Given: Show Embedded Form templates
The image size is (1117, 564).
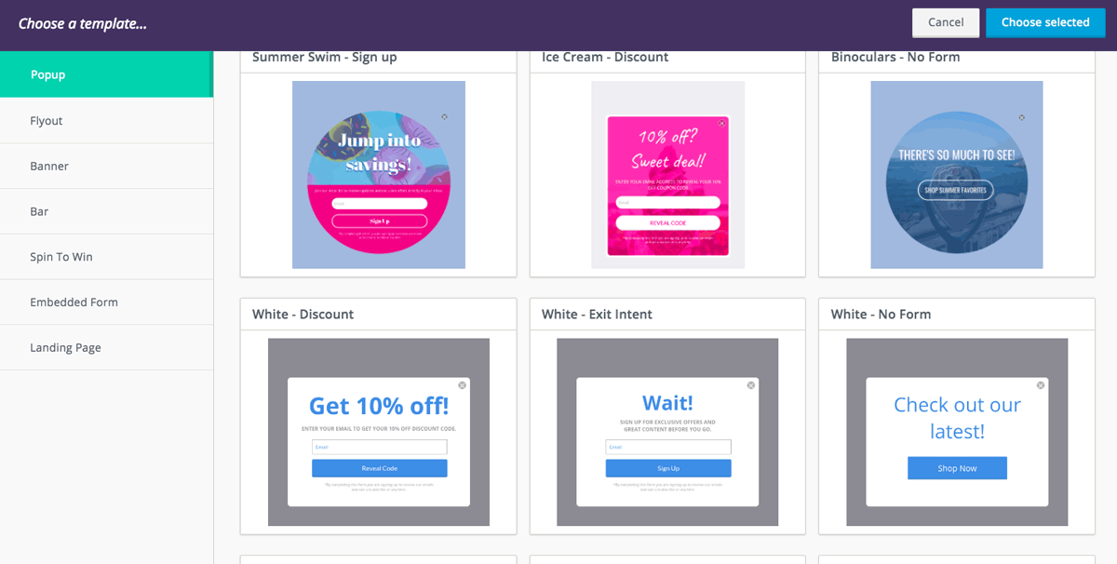Looking at the screenshot, I should (106, 302).
